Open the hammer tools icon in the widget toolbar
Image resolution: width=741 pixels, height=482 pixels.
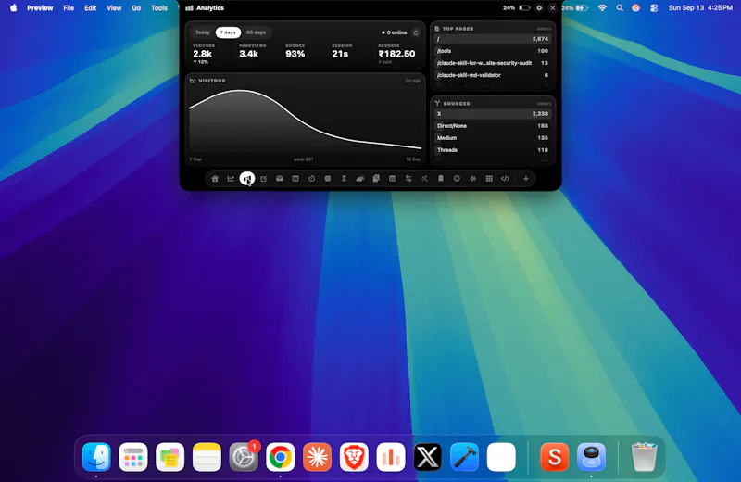pos(424,179)
